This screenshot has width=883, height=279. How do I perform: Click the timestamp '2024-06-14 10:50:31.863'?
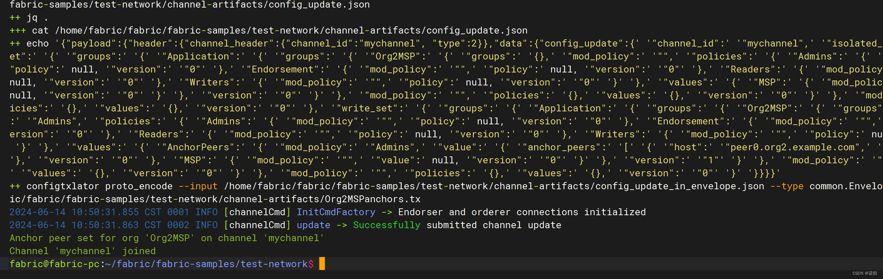pos(74,225)
